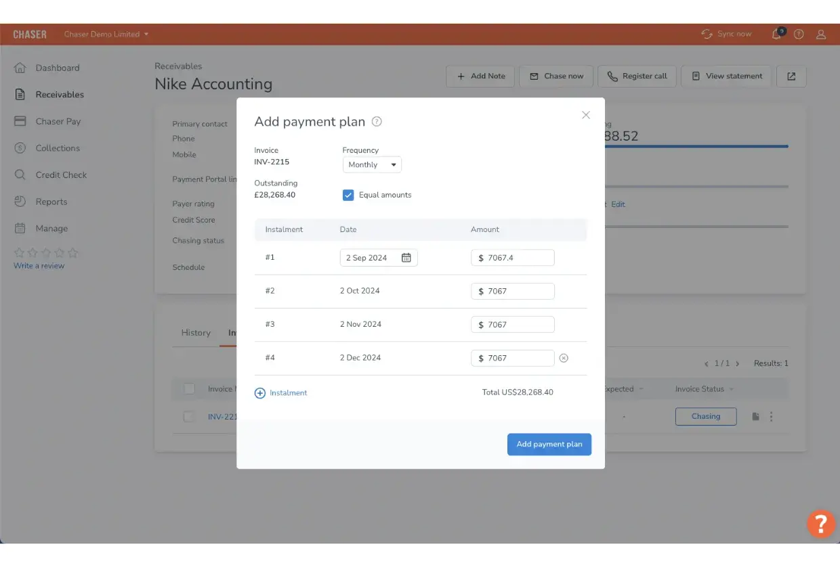The image size is (840, 567).
Task: Open the notifications bell icon
Action: [777, 34]
